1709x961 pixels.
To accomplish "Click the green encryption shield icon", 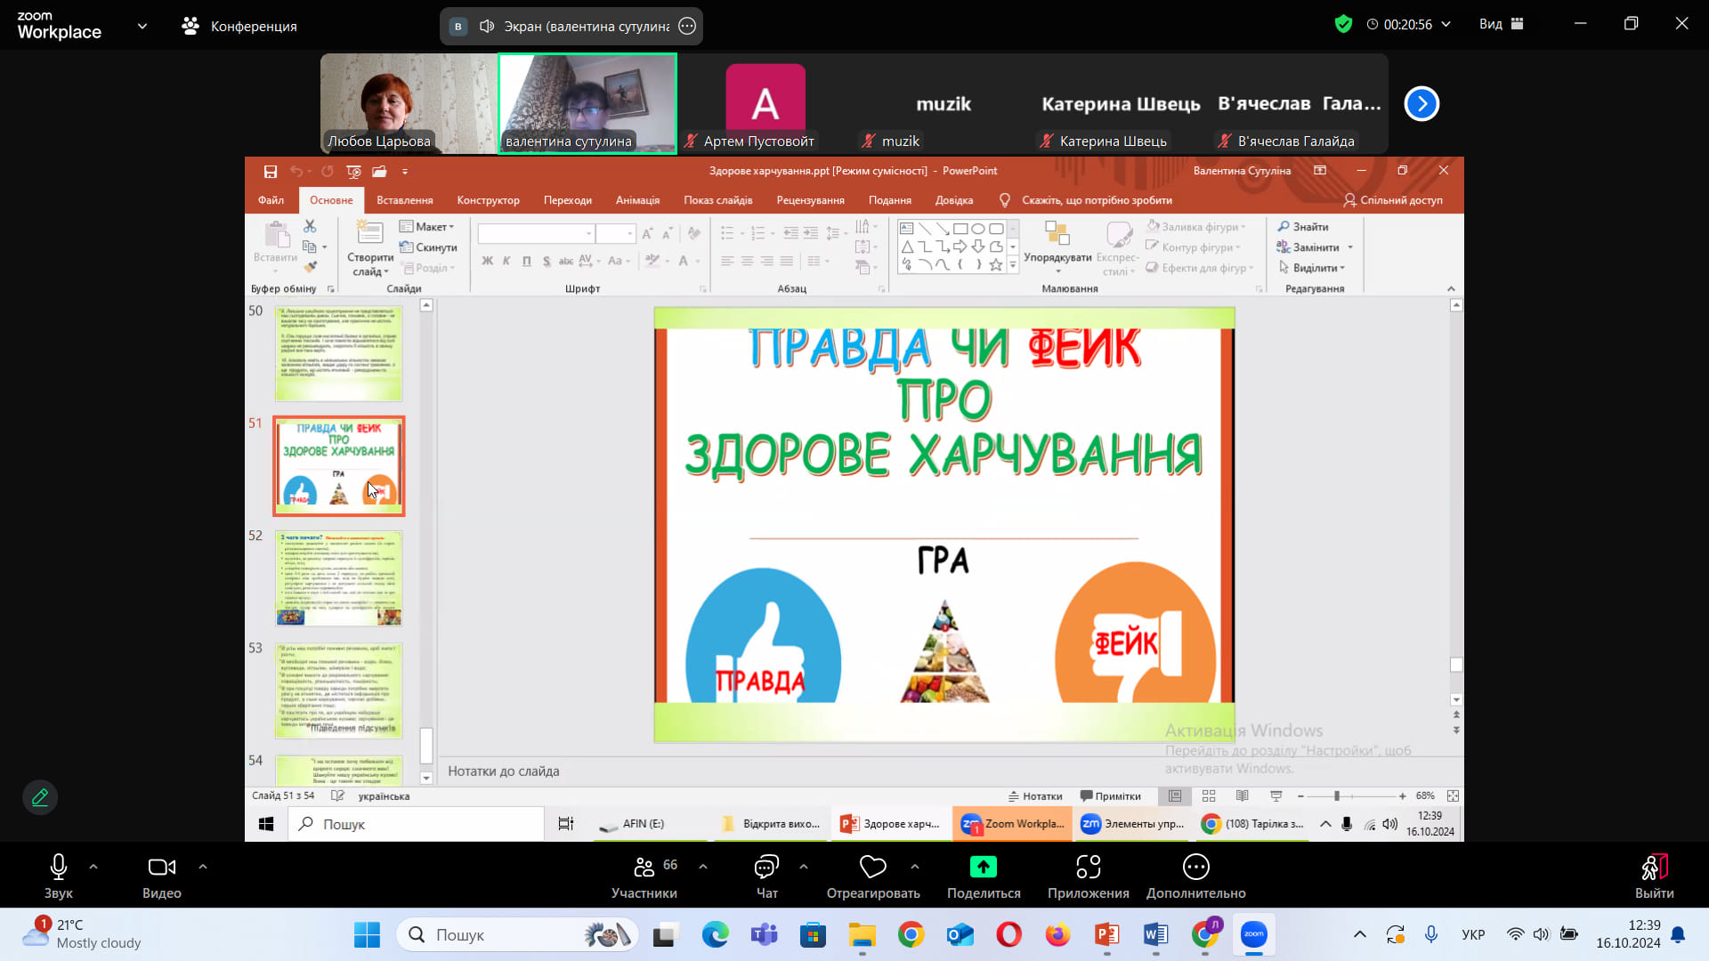I will point(1343,24).
